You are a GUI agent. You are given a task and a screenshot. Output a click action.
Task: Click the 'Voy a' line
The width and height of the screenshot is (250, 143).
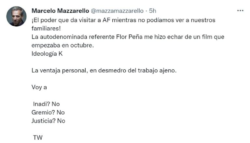tap(39, 87)
